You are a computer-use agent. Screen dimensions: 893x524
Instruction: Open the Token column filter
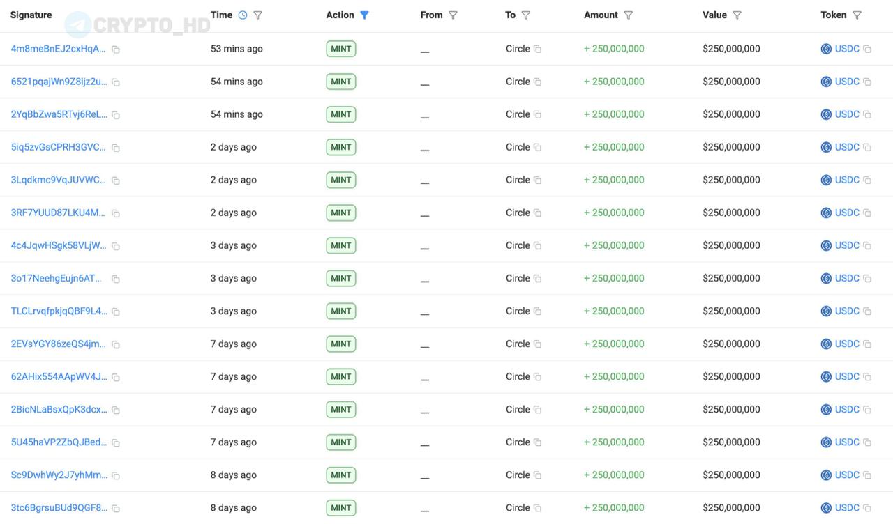857,15
